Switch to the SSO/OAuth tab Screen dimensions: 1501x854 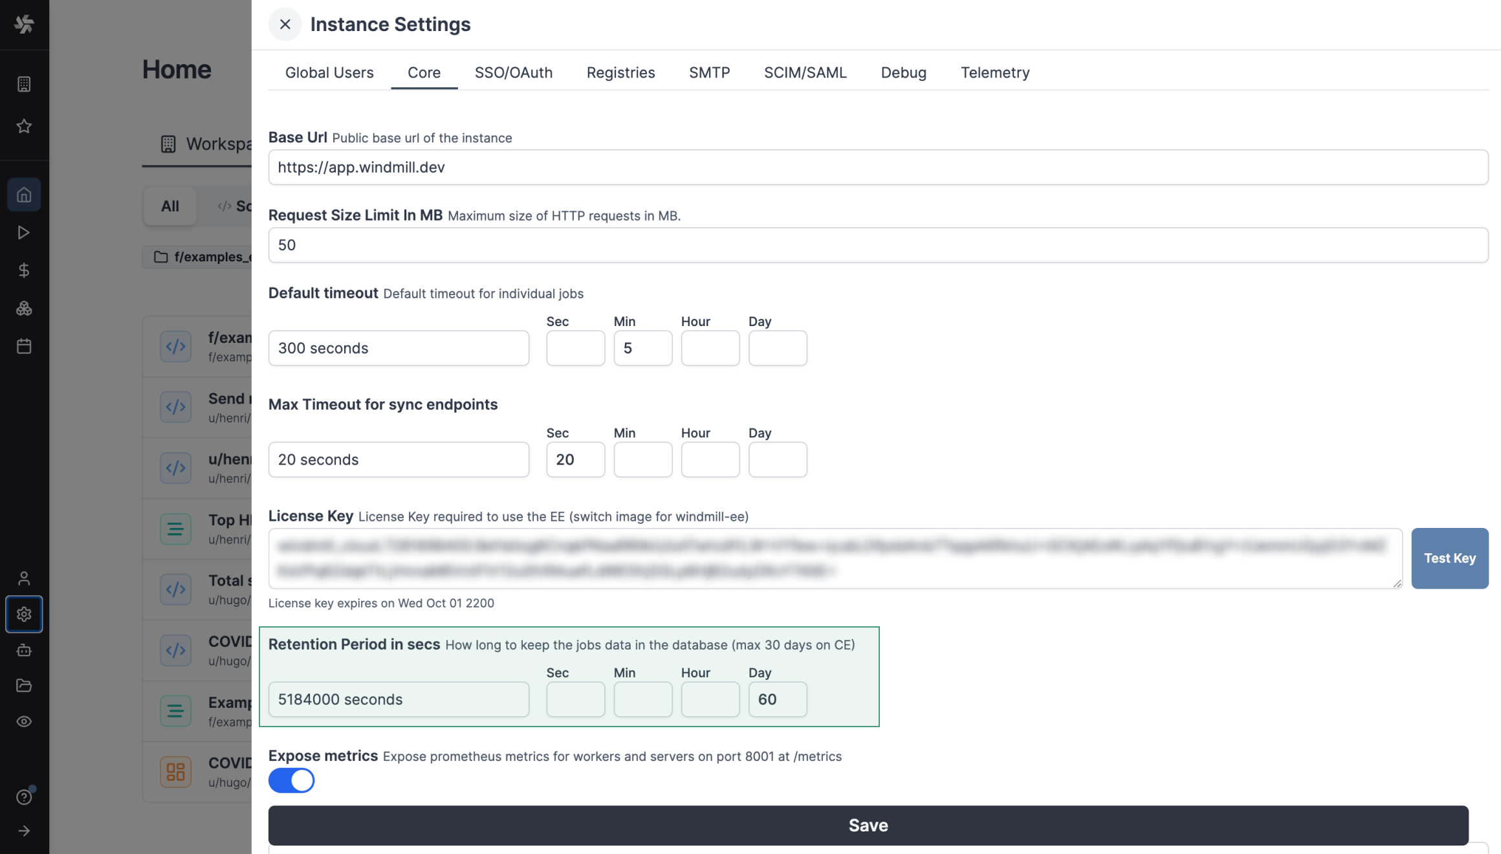(514, 72)
